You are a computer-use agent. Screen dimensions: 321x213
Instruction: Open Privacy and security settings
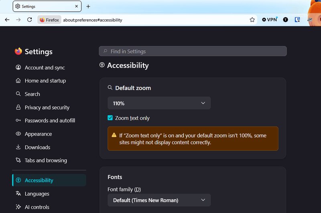pyautogui.click(x=47, y=107)
